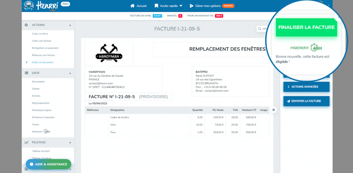
Task: Click the red impayés count badge
Action: pyautogui.click(x=180, y=16)
